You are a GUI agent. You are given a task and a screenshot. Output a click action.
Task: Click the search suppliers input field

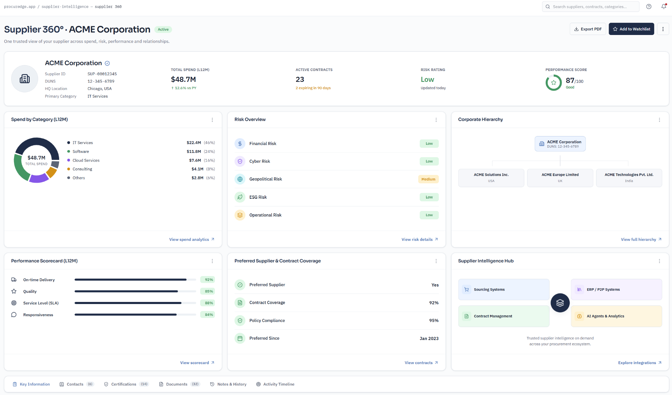(590, 7)
